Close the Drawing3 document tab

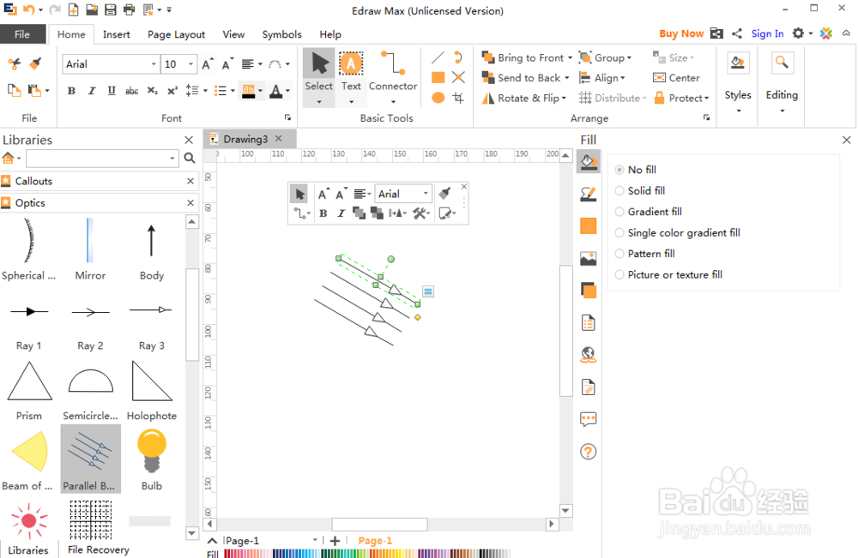[279, 138]
